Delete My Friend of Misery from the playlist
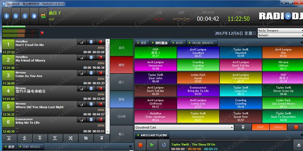The width and height of the screenshot is (303, 151). pyautogui.click(x=100, y=57)
